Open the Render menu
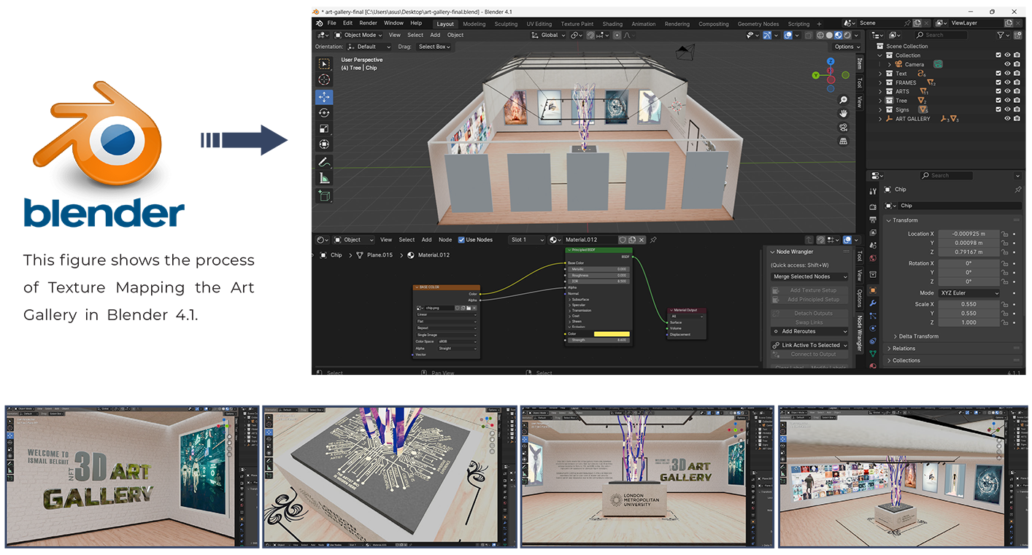 coord(368,23)
